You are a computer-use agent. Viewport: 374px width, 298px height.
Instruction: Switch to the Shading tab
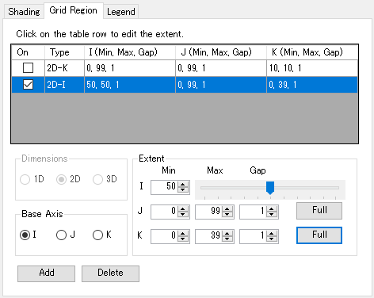pos(24,12)
